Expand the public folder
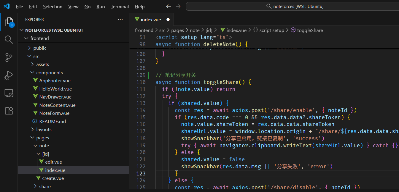Screen dimensions: 399x192 (40, 48)
